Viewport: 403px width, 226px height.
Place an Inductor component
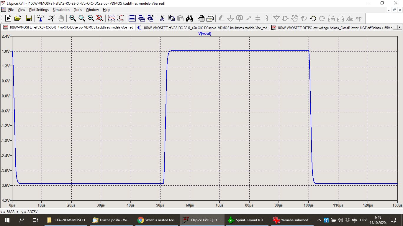(x=267, y=18)
